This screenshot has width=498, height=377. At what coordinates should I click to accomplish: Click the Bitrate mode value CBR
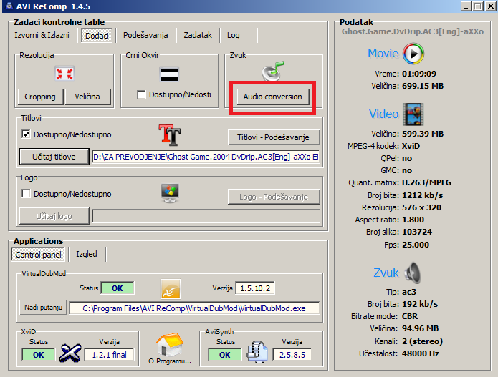coord(410,316)
